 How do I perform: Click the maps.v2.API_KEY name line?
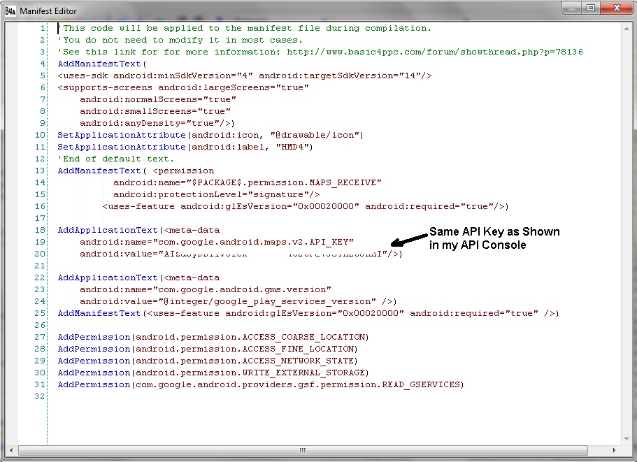coord(217,242)
